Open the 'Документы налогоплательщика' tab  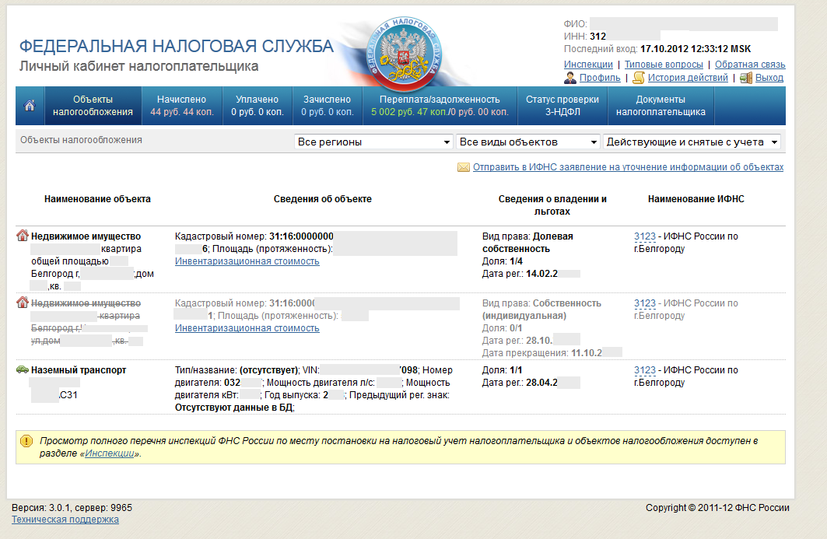(661, 106)
